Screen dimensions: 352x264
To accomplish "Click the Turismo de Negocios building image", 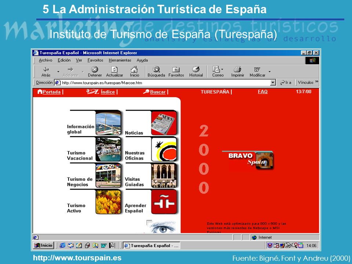I will [108, 176].
